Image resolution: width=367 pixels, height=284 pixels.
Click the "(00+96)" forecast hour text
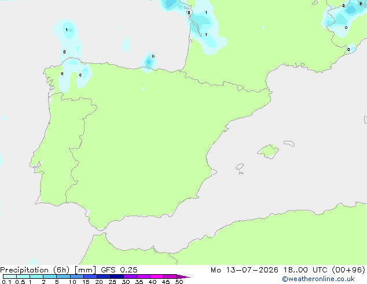click(x=348, y=270)
